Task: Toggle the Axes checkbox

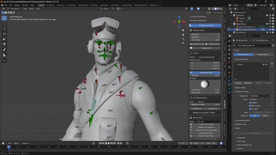Action: click(250, 112)
